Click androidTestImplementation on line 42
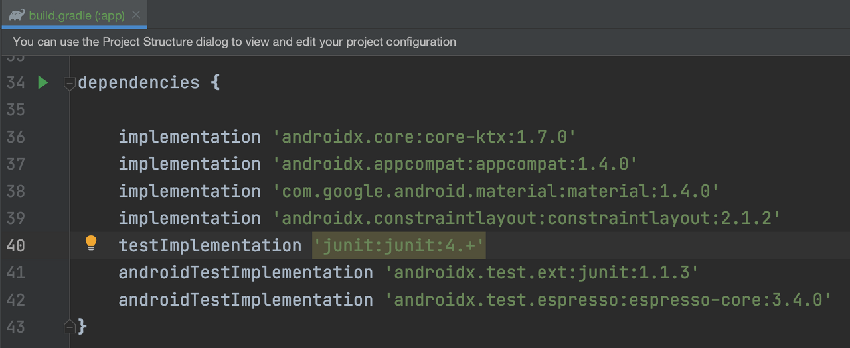850x348 pixels. point(246,300)
